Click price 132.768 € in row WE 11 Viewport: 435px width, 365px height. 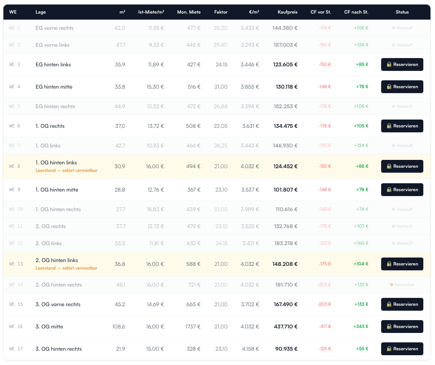[x=286, y=226]
